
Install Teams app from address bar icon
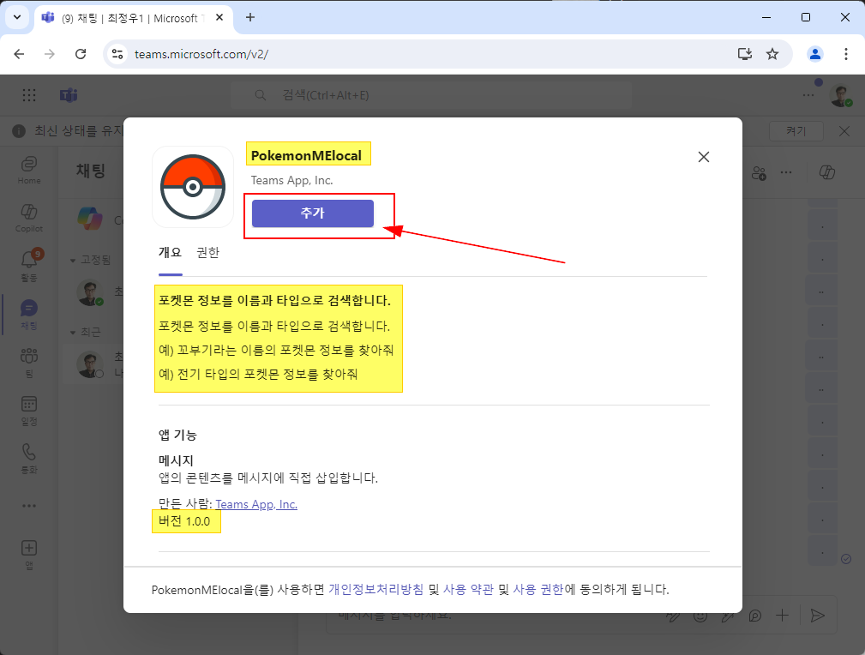pos(745,54)
